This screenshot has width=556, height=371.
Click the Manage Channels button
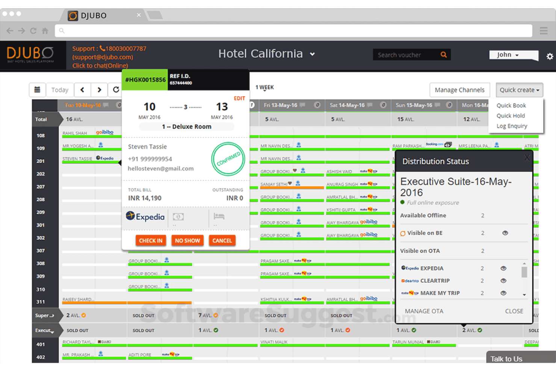[x=459, y=90]
